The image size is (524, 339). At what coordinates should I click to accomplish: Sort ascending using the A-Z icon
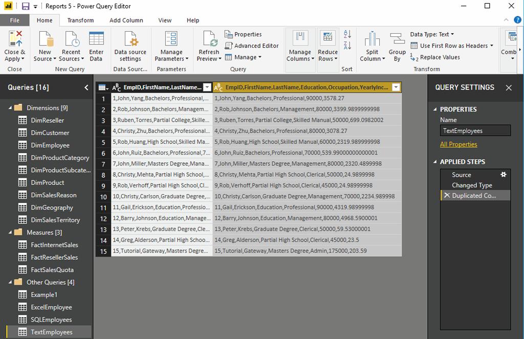point(347,34)
